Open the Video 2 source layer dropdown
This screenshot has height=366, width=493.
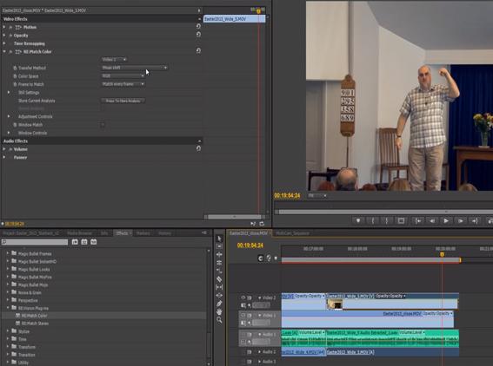[x=114, y=59]
